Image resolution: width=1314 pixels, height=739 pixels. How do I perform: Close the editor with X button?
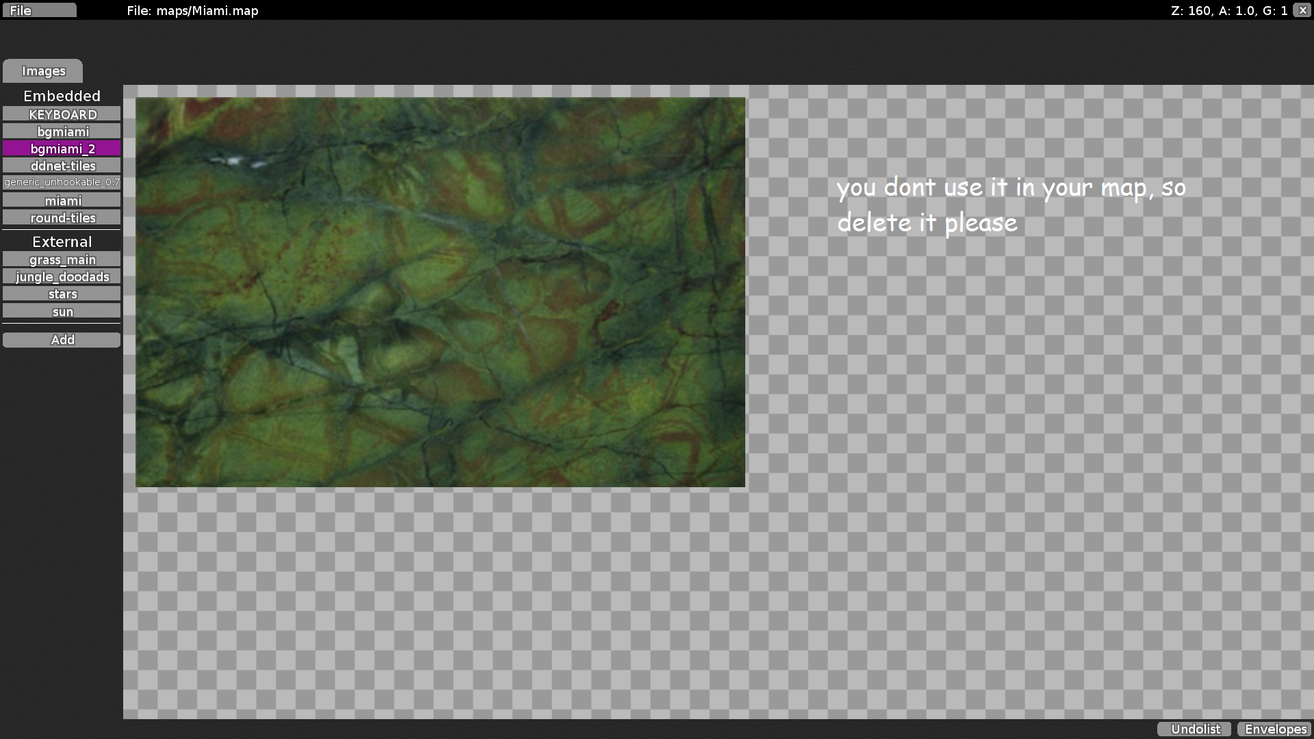1302,10
